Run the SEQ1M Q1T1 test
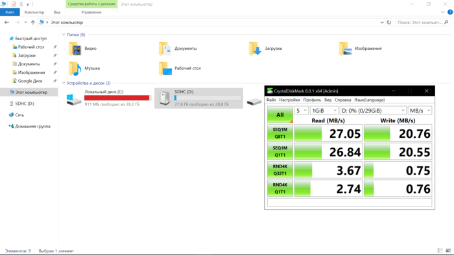 tap(280, 151)
